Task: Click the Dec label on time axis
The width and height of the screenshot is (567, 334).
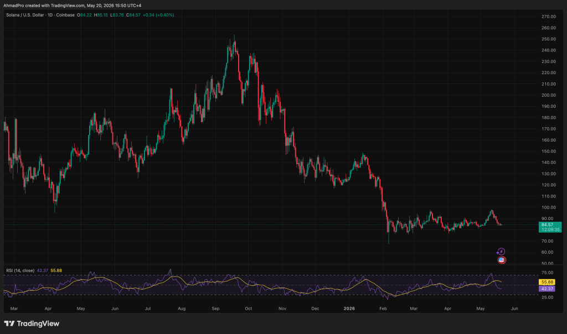Action: (x=315, y=309)
